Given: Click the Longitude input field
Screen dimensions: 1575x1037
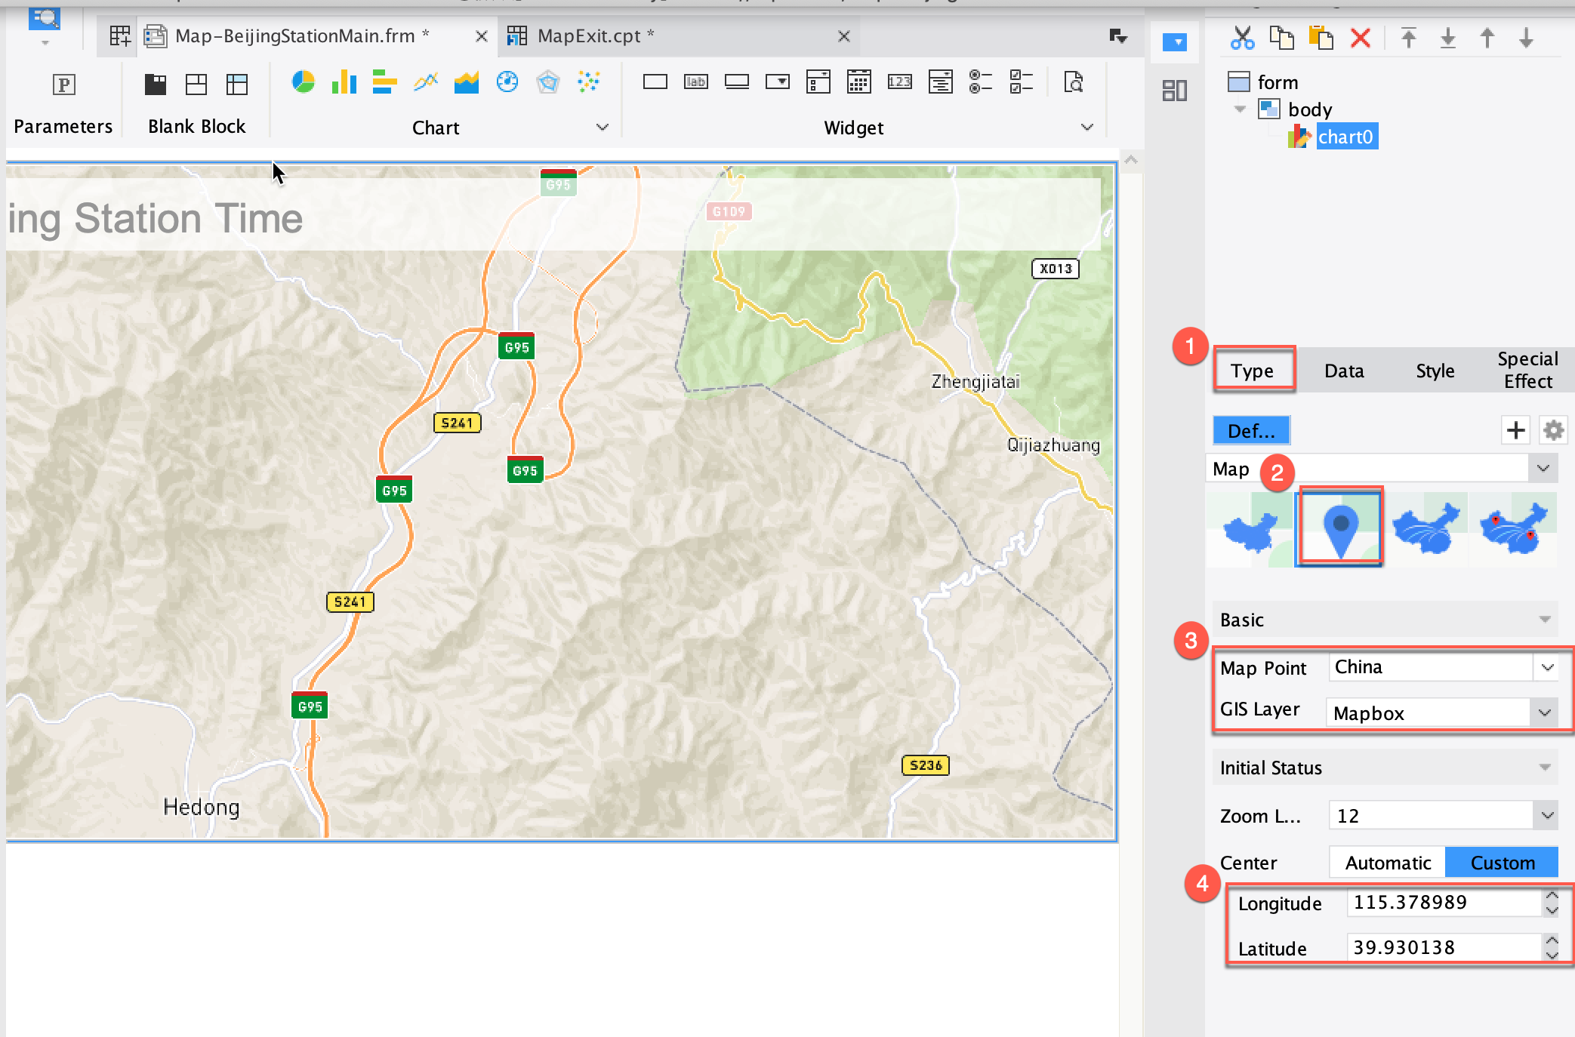Looking at the screenshot, I should (x=1444, y=903).
